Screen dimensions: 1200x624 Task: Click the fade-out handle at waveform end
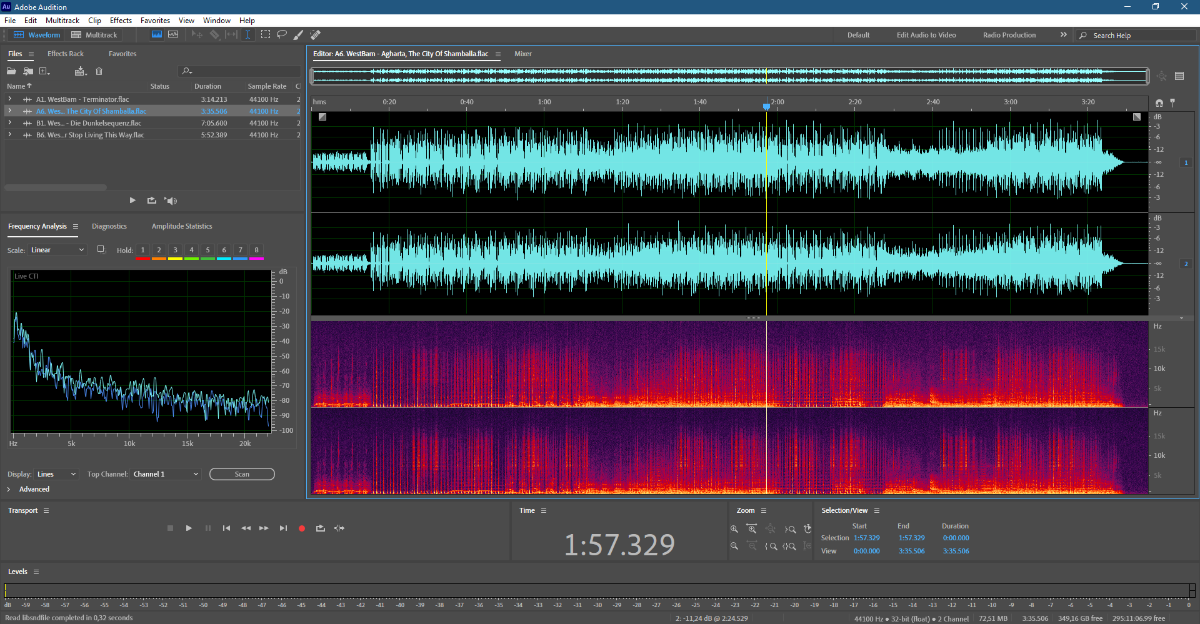coord(1137,117)
